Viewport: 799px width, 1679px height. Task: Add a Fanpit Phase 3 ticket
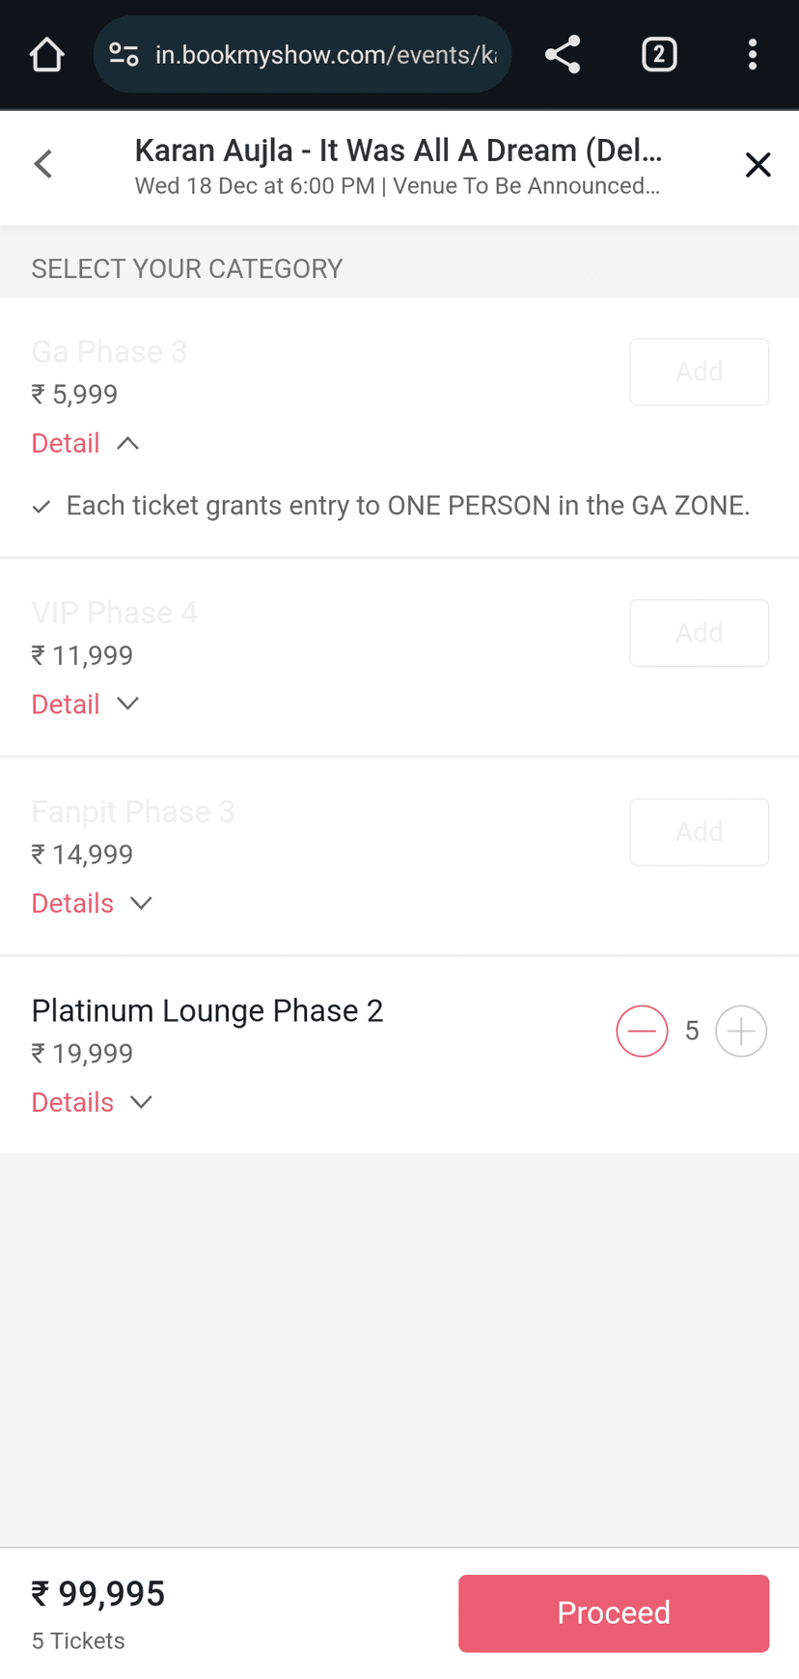[x=699, y=832]
